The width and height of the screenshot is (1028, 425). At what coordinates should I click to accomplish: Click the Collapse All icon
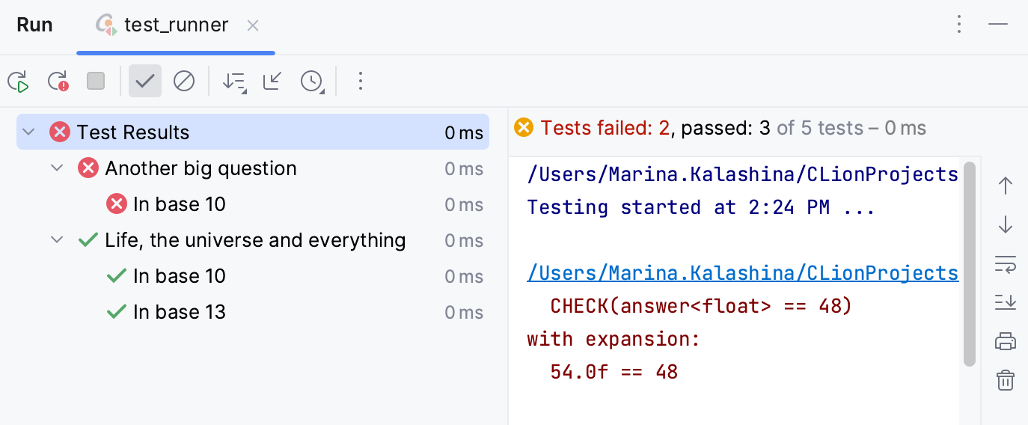click(272, 81)
